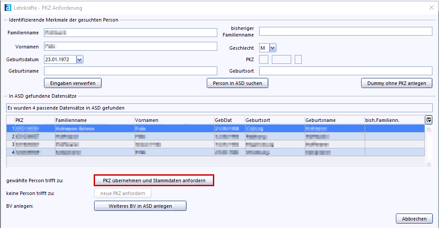Screen dimensions: 439x228
Task: Click into the Familienname input field
Action: (130, 33)
